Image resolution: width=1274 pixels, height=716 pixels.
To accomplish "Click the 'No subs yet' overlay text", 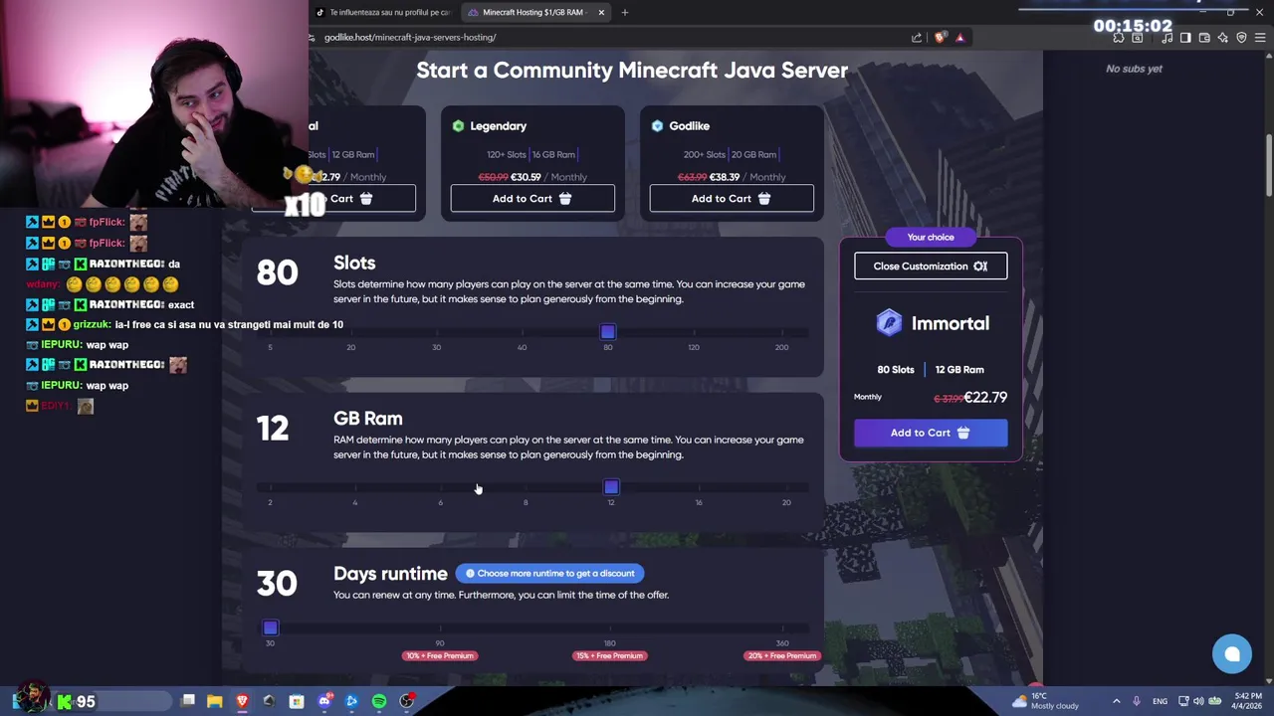I will tap(1134, 69).
